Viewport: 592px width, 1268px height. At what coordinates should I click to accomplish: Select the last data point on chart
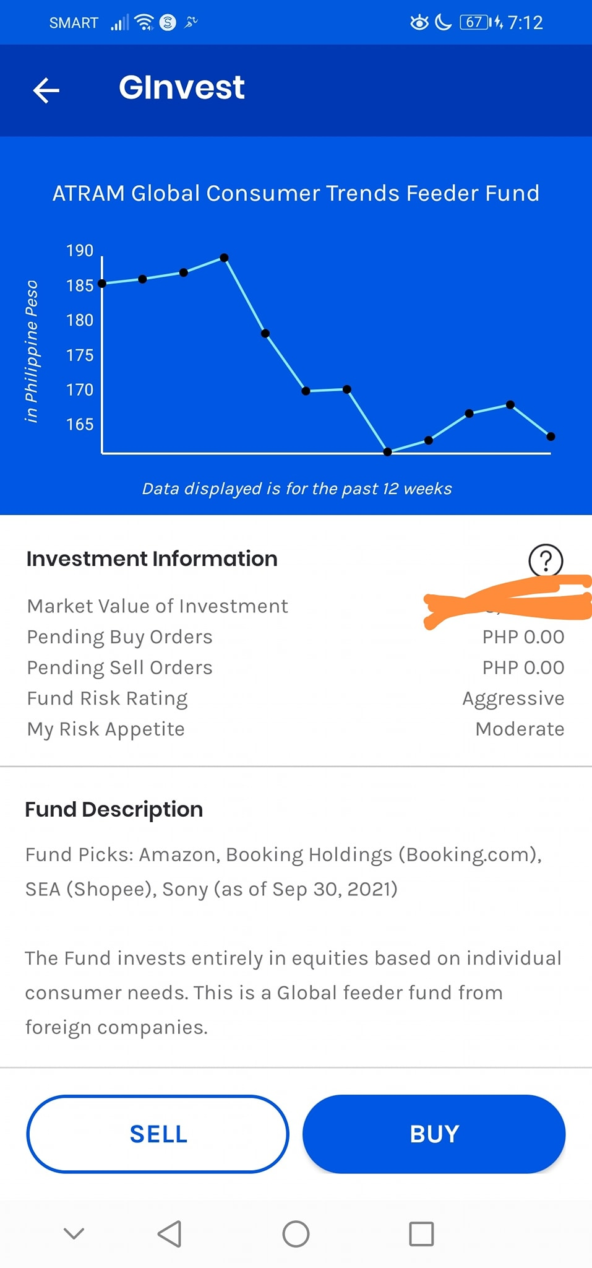[x=551, y=436]
